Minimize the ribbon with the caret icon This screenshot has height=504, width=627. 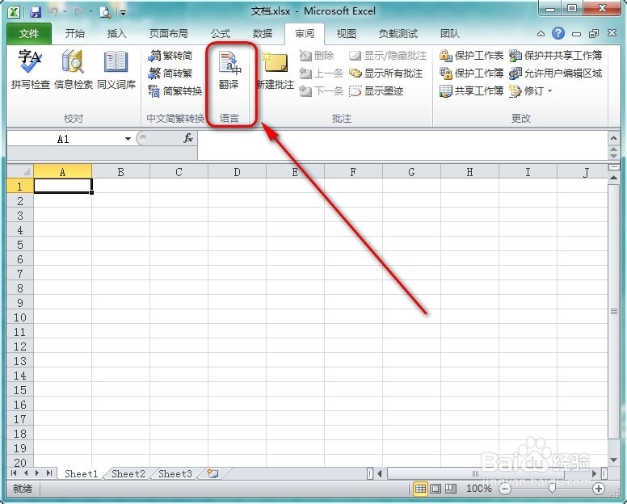click(541, 34)
